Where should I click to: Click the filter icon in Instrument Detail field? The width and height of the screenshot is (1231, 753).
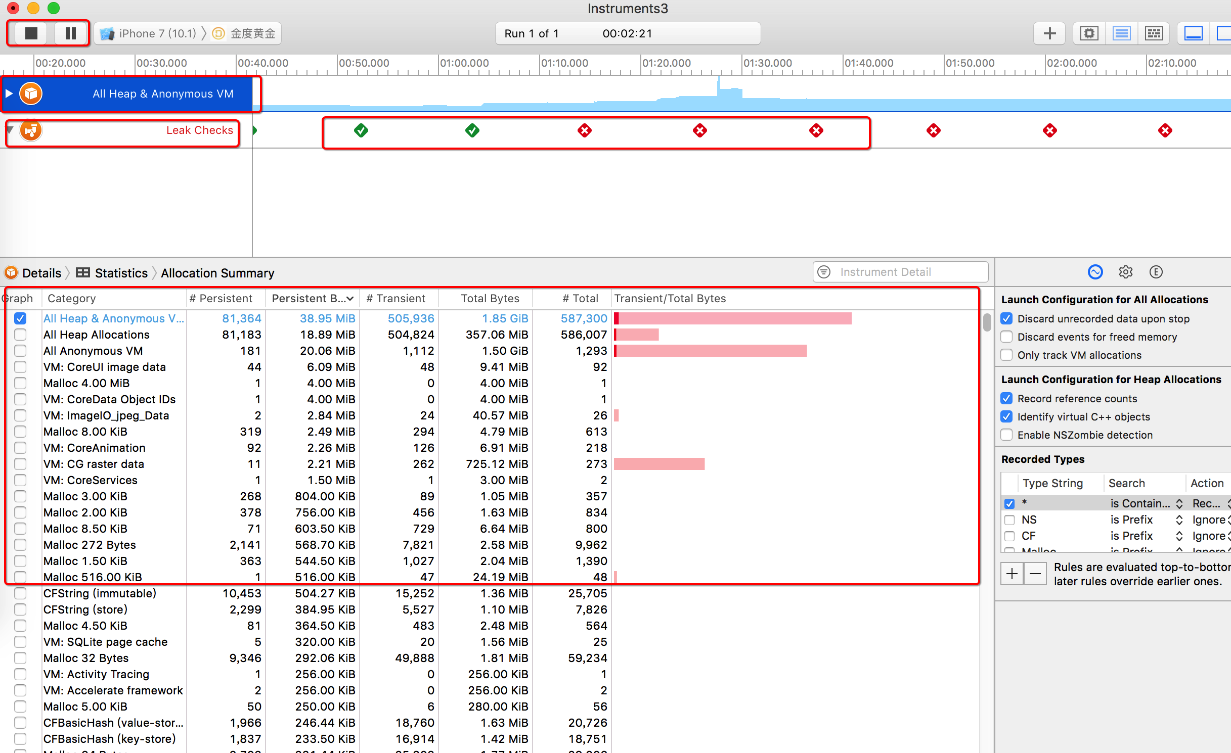[824, 272]
